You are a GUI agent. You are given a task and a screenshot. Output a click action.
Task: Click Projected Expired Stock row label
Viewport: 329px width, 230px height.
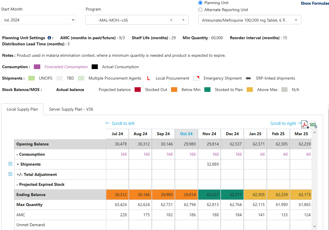click(41, 184)
